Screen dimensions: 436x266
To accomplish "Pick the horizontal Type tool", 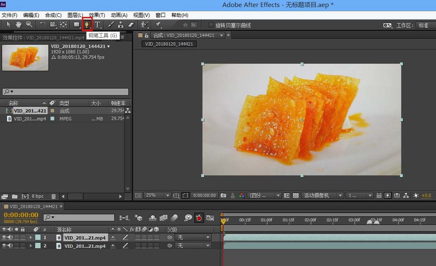I will coord(98,25).
